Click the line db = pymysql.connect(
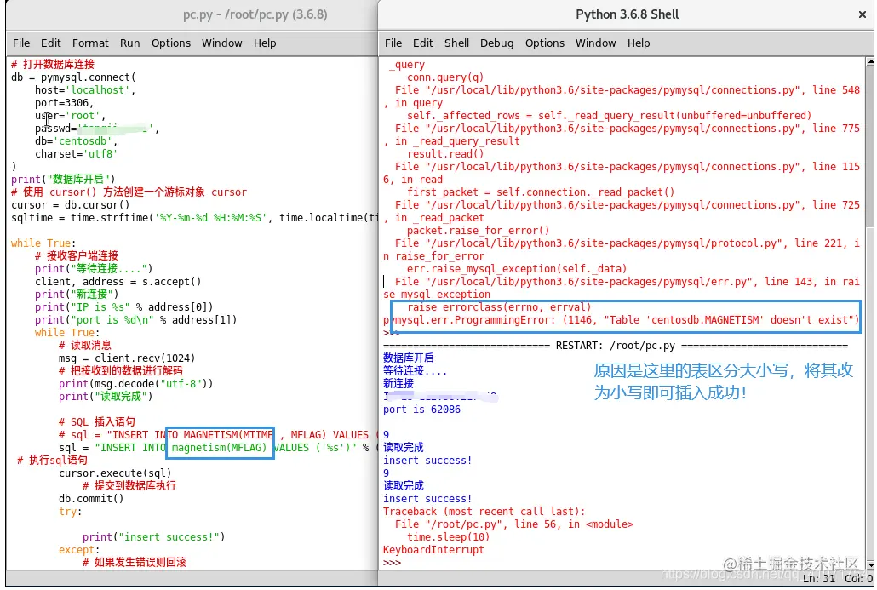This screenshot has height=590, width=877. [73, 77]
